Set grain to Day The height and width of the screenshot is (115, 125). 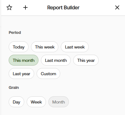pos(16,102)
